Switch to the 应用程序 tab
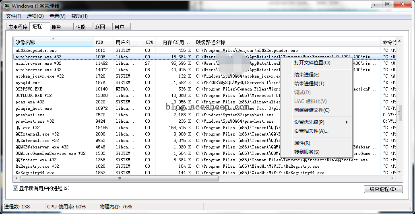The image size is (415, 214). point(18,27)
